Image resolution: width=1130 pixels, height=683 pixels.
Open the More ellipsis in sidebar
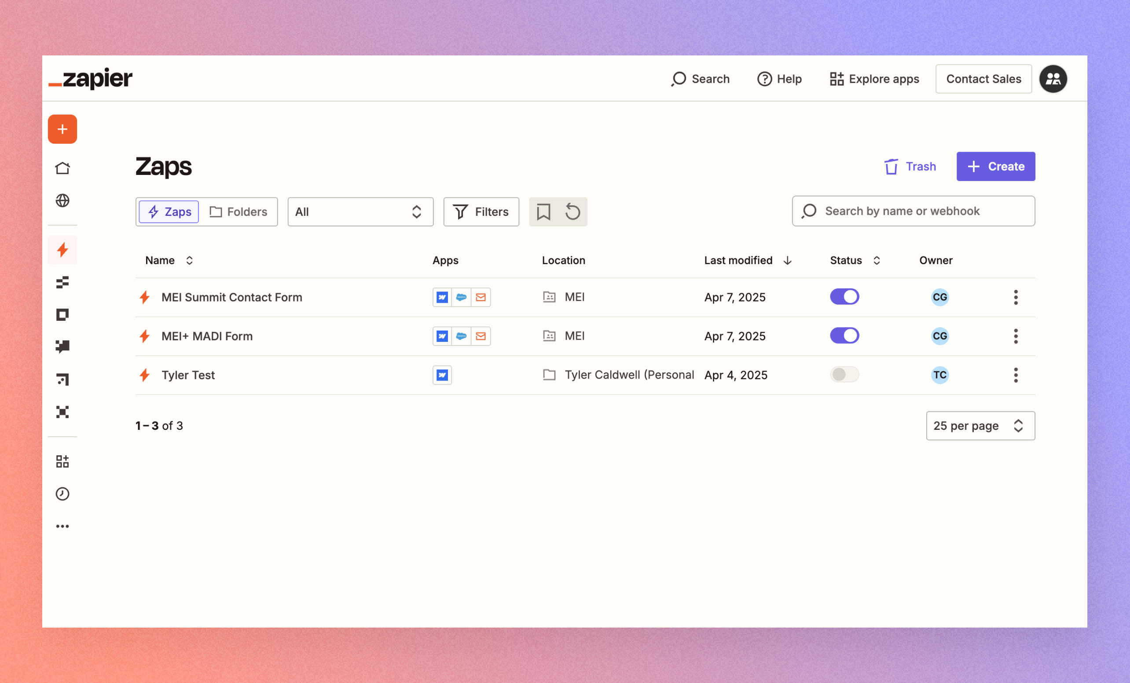[62, 527]
